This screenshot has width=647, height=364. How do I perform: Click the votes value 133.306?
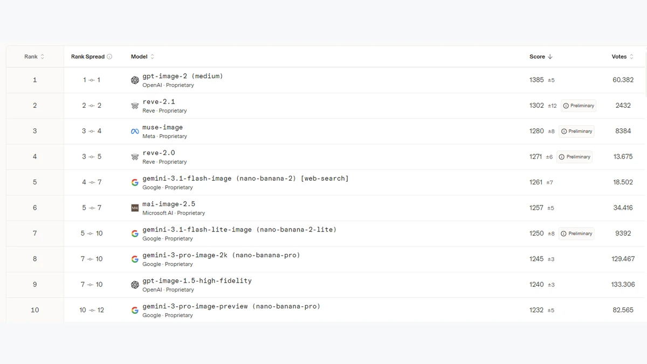coord(623,285)
